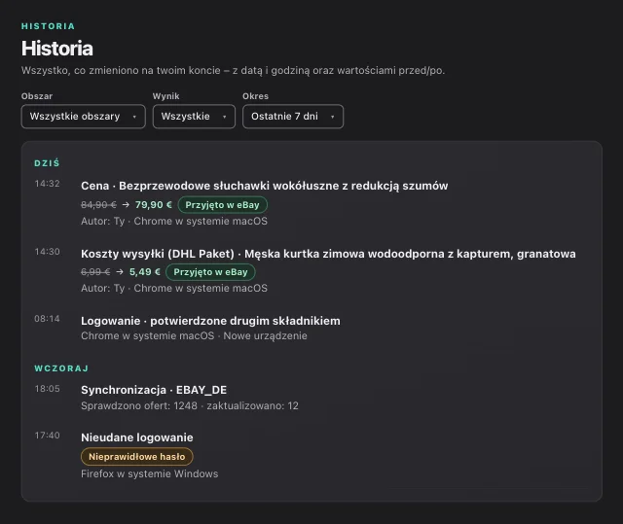The width and height of the screenshot is (623, 524).
Task: Click the arrow between 84,90 € and 79,90 €
Action: (126, 205)
